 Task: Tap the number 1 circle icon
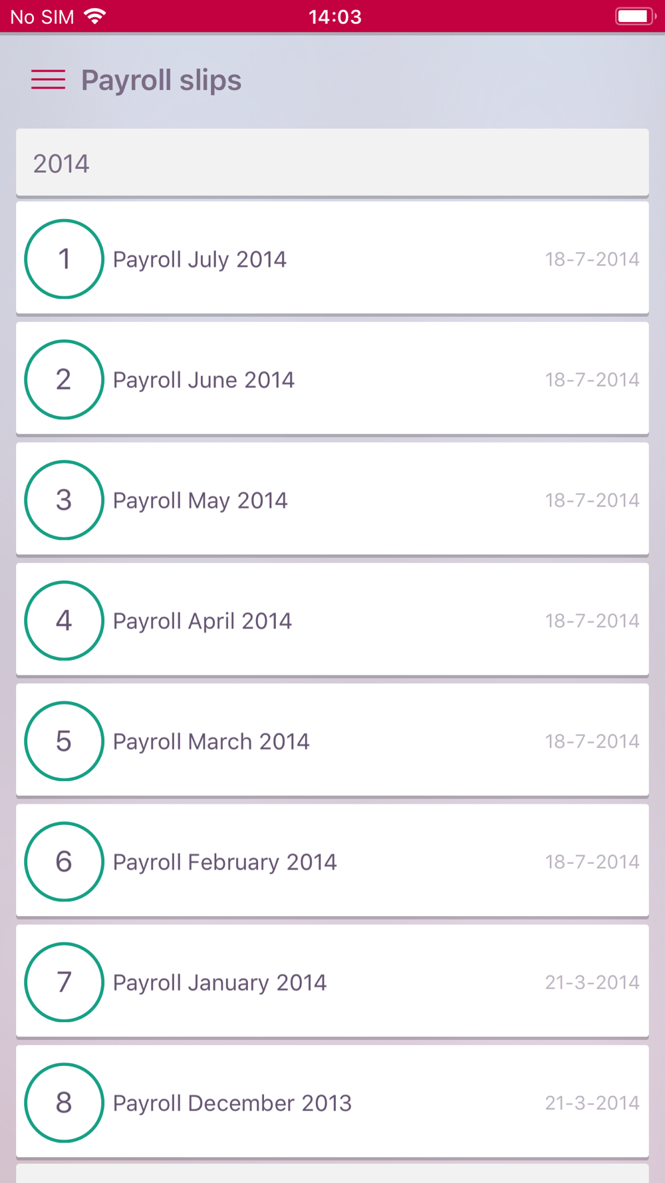pyautogui.click(x=64, y=259)
